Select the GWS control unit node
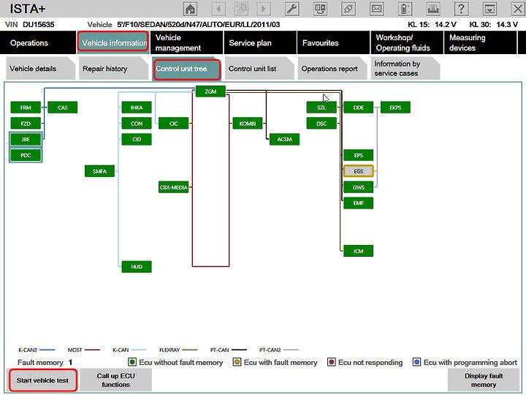 click(358, 187)
